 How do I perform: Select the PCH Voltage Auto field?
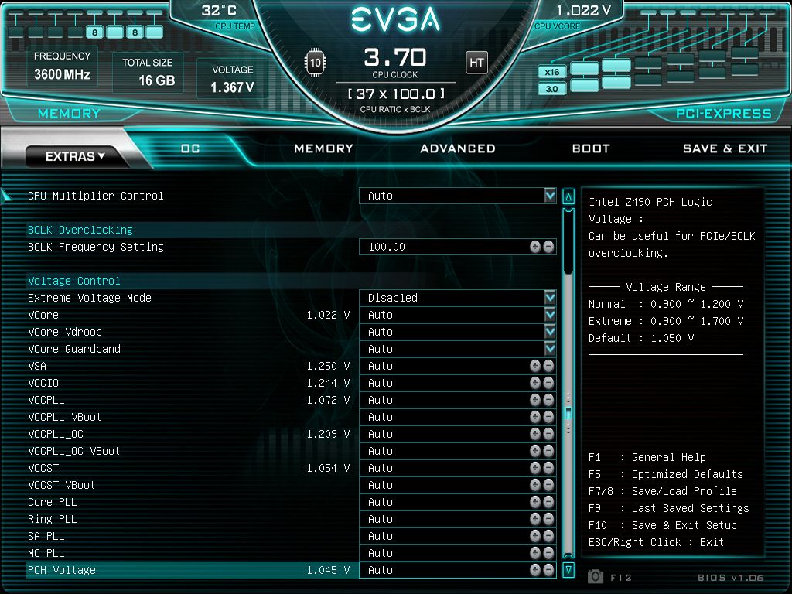click(x=458, y=570)
